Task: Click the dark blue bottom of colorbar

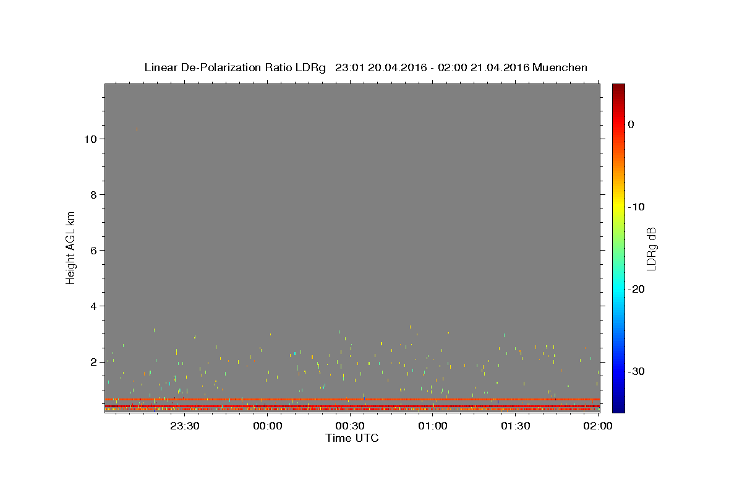Action: pyautogui.click(x=618, y=406)
